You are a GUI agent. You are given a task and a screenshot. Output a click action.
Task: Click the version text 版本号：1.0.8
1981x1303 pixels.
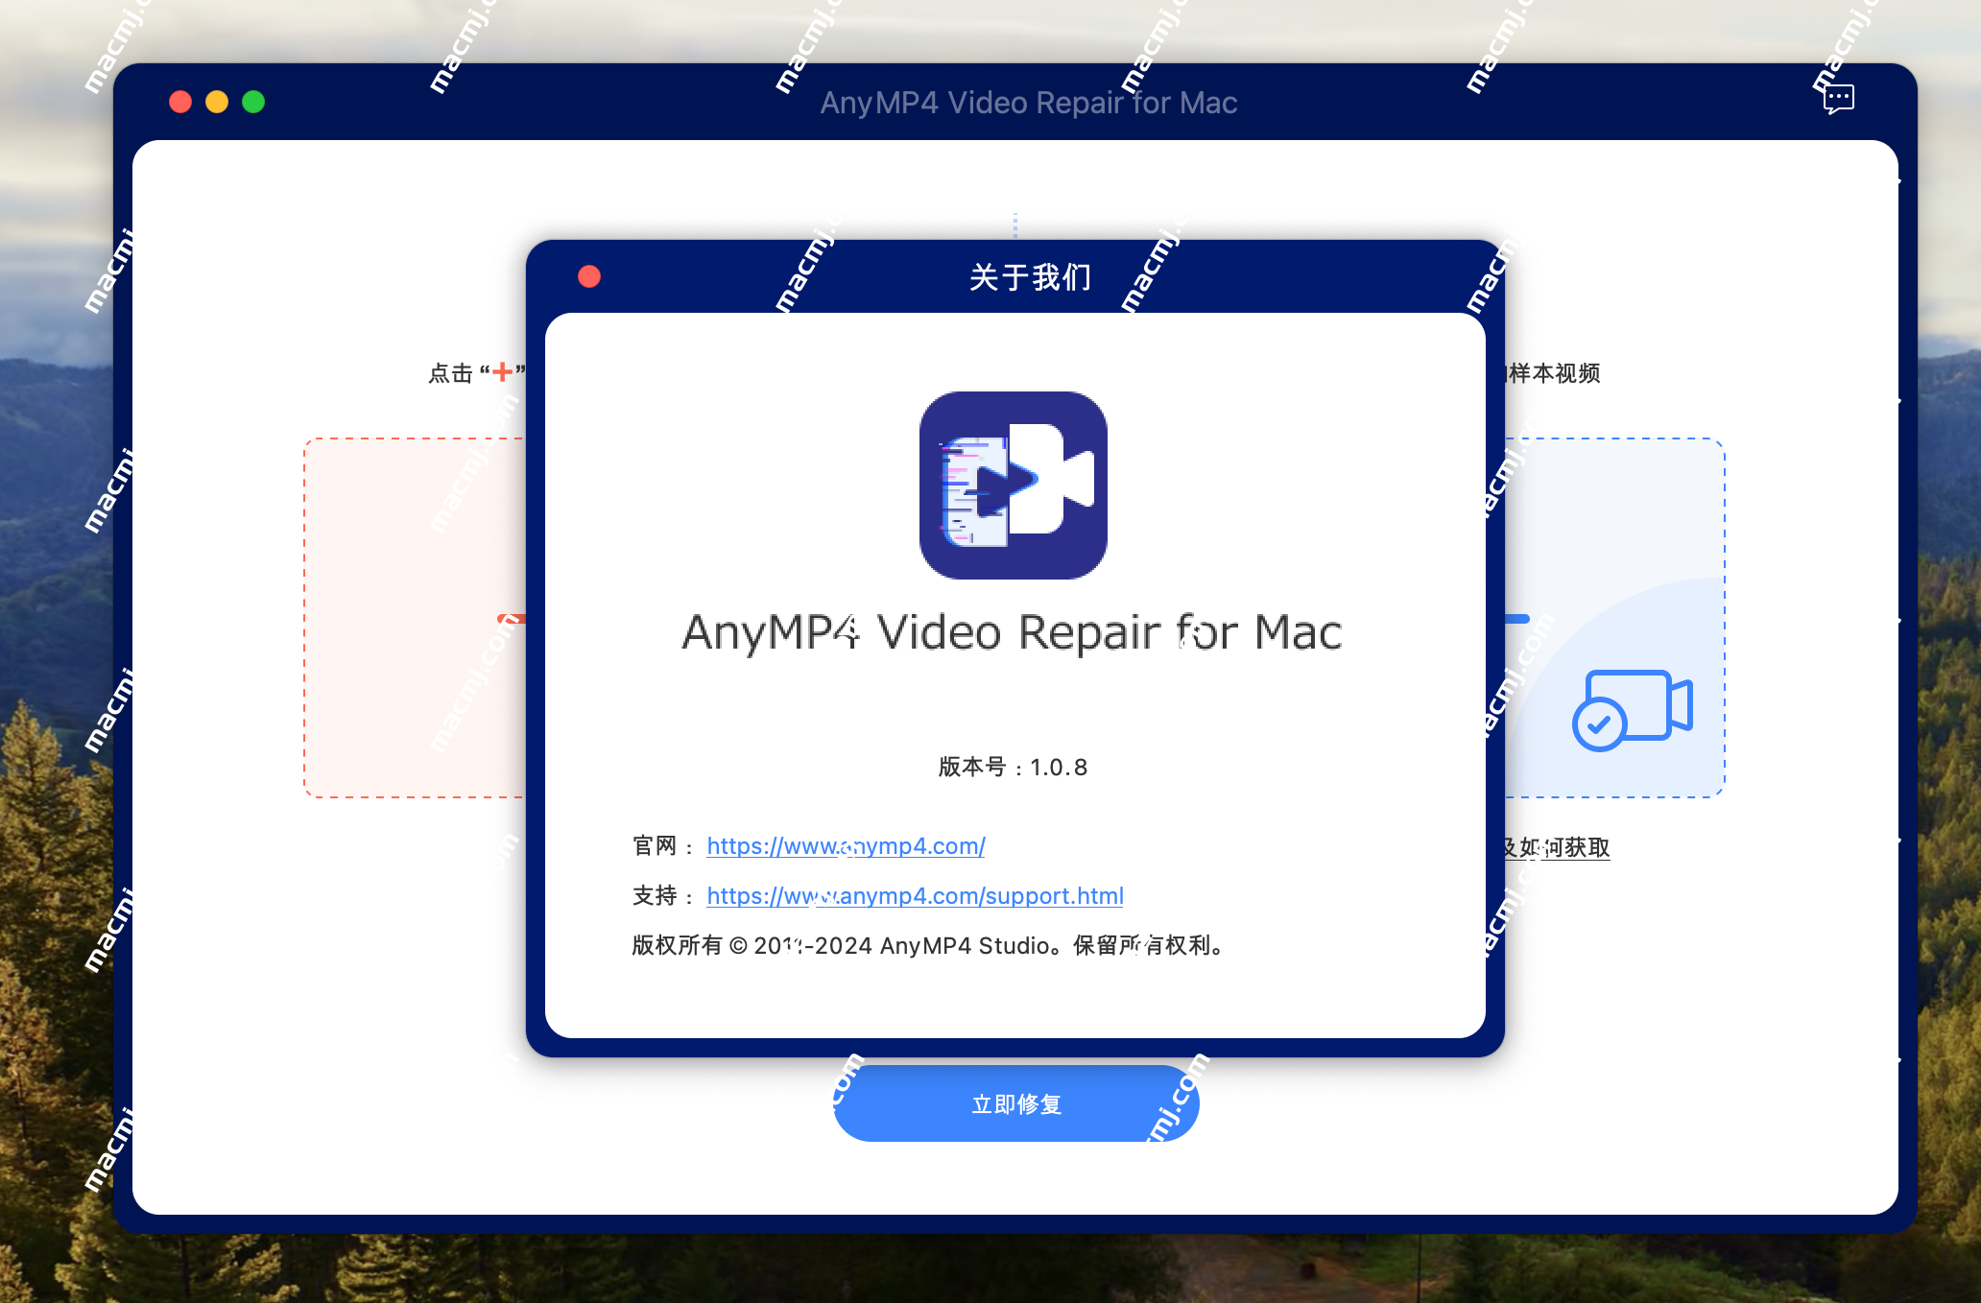point(1013,768)
